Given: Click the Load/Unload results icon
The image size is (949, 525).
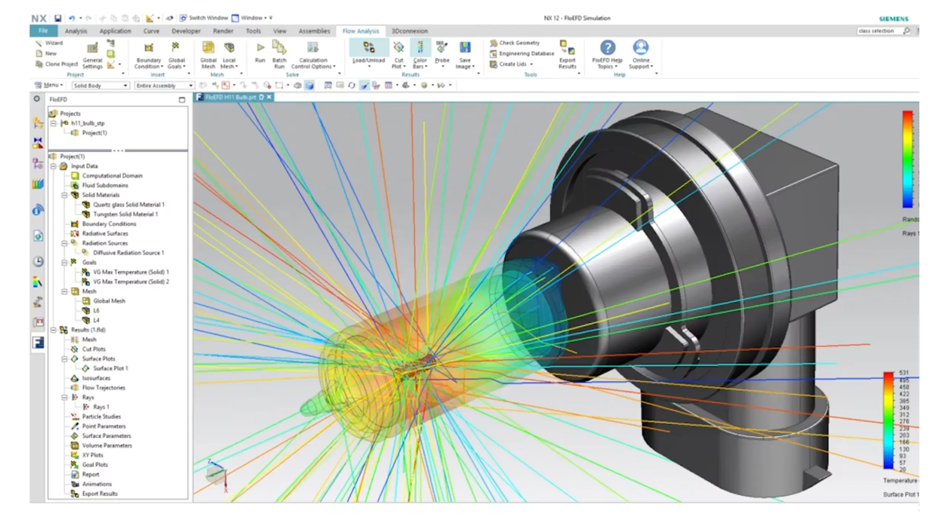Looking at the screenshot, I should (368, 47).
